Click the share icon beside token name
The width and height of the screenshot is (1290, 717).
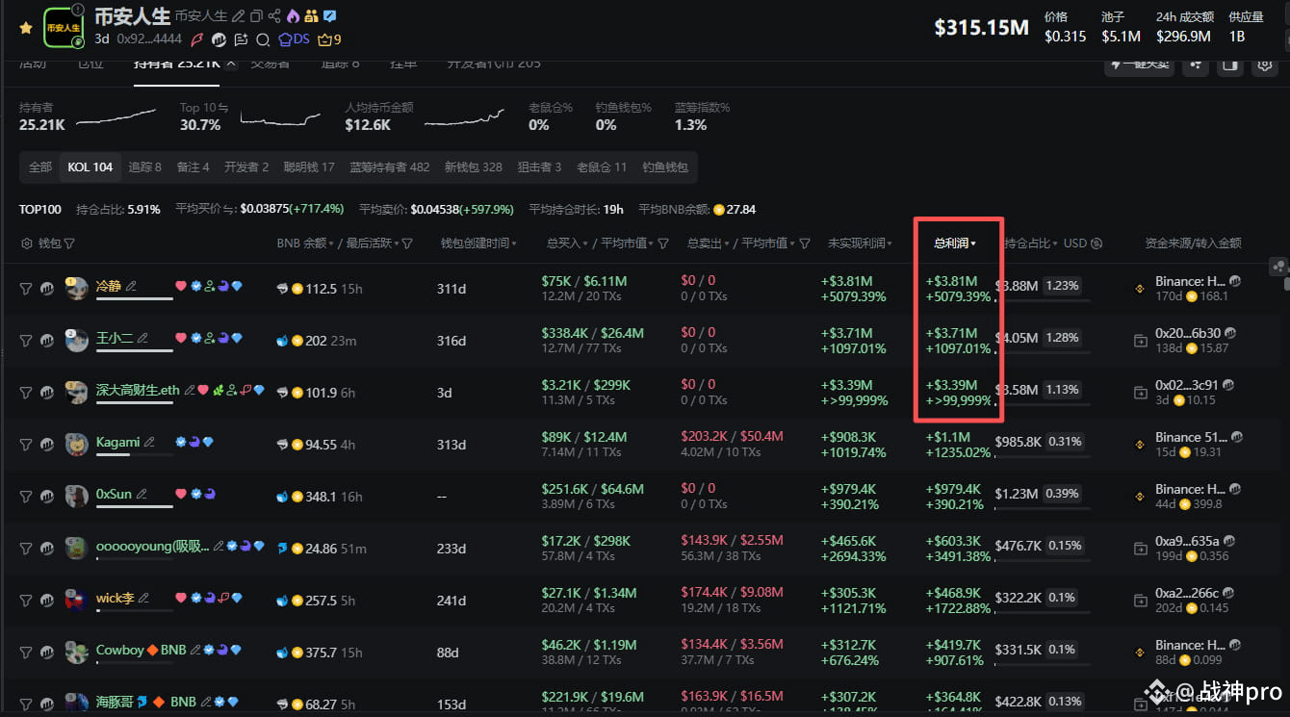pos(274,16)
